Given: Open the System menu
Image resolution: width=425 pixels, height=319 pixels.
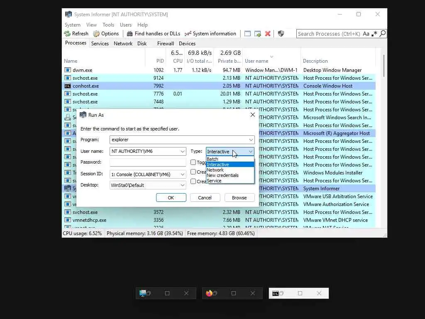Looking at the screenshot, I should pos(72,25).
